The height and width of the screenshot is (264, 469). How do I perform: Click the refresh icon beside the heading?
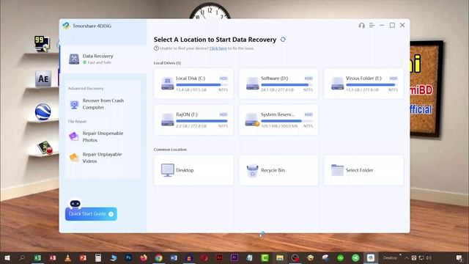[283, 40]
